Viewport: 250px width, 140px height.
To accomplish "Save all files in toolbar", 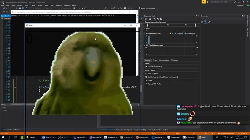I will (23, 8).
